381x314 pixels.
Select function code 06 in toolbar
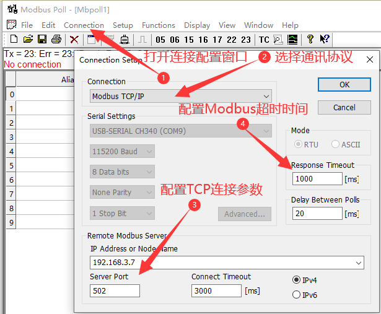pyautogui.click(x=175, y=40)
